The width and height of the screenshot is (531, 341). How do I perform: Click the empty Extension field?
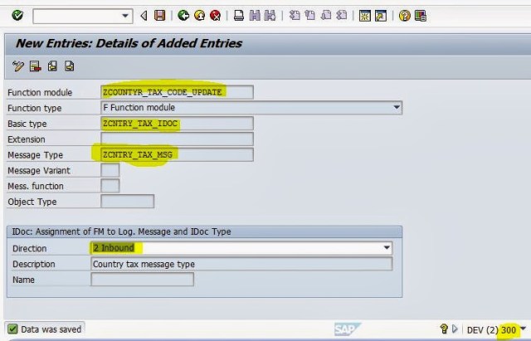tap(177, 139)
